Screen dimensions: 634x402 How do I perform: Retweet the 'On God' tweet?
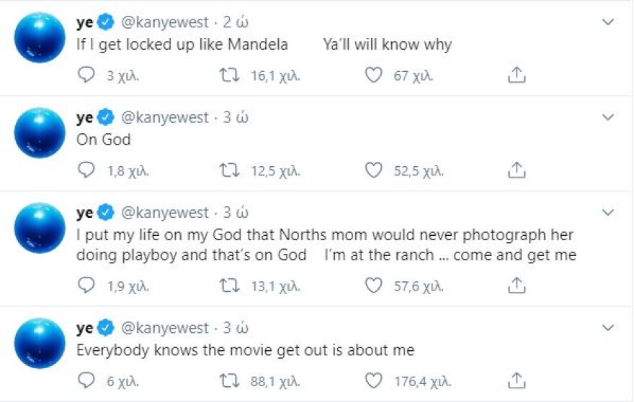[228, 170]
